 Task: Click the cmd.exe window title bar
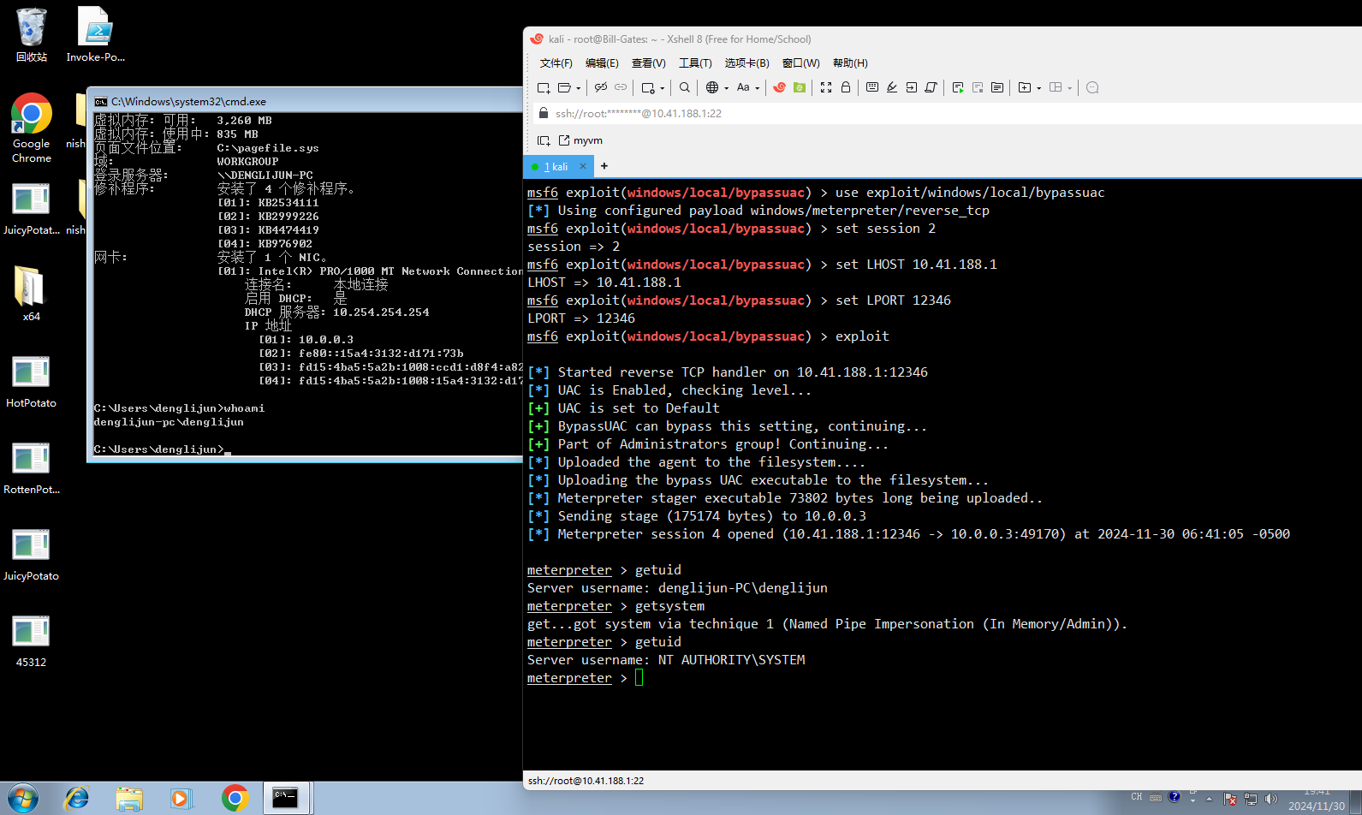306,101
